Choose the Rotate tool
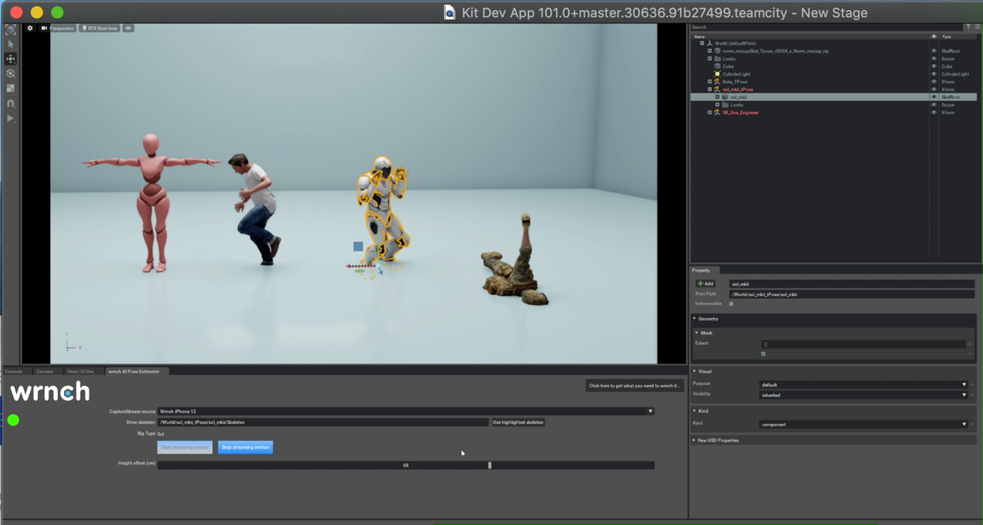The width and height of the screenshot is (983, 525). [10, 74]
